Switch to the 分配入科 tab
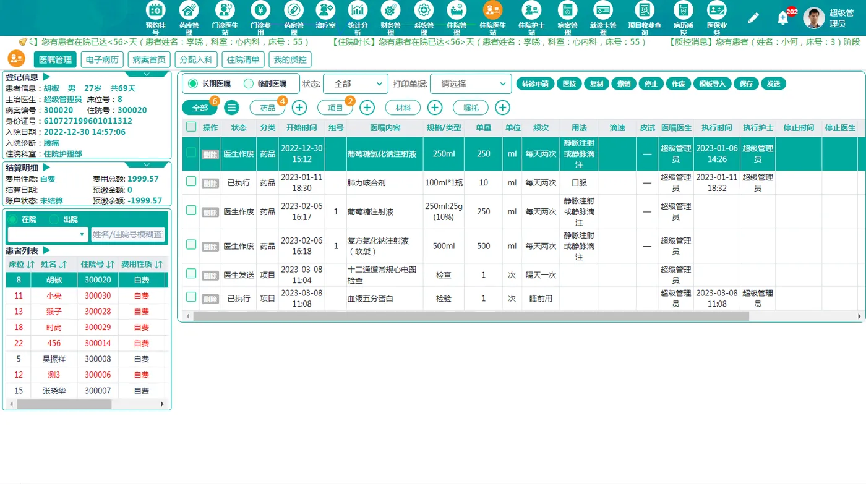Image resolution: width=866 pixels, height=484 pixels. click(196, 59)
